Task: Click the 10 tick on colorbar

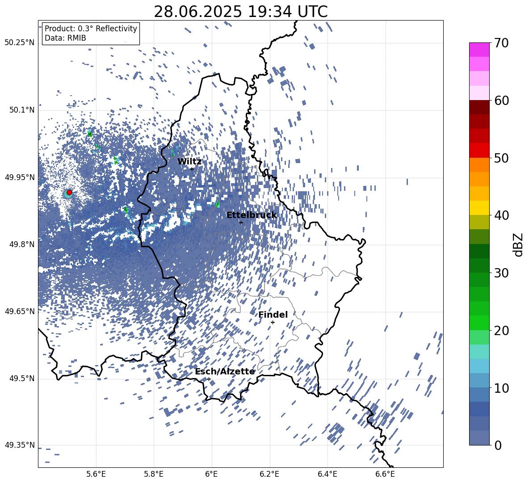Action: (x=501, y=388)
